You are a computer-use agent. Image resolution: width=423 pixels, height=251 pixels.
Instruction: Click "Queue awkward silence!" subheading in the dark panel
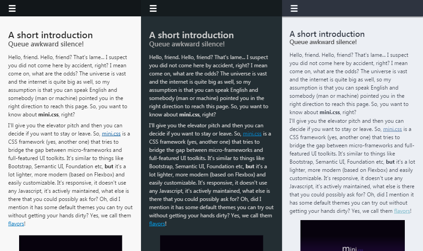(187, 44)
